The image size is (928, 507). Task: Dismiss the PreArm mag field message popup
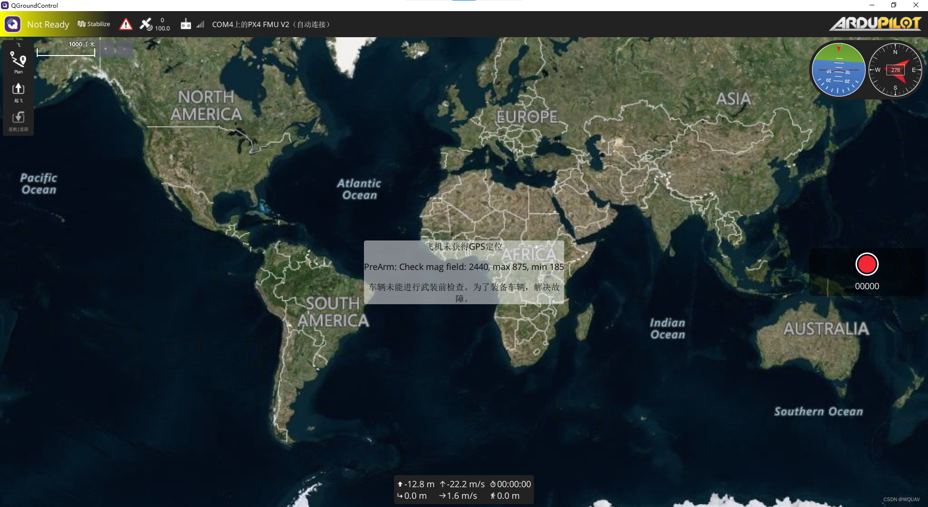pos(464,272)
